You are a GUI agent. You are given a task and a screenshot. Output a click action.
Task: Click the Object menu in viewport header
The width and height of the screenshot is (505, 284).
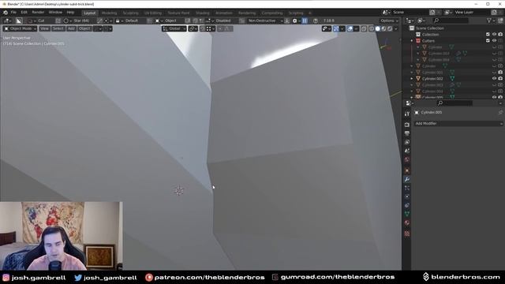pos(84,28)
